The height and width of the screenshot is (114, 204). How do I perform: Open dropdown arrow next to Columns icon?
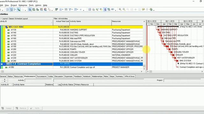click(x=63, y=9)
